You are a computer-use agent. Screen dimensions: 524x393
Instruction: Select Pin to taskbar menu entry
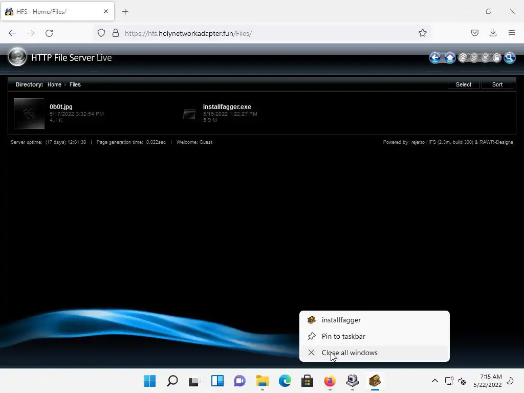point(374,336)
